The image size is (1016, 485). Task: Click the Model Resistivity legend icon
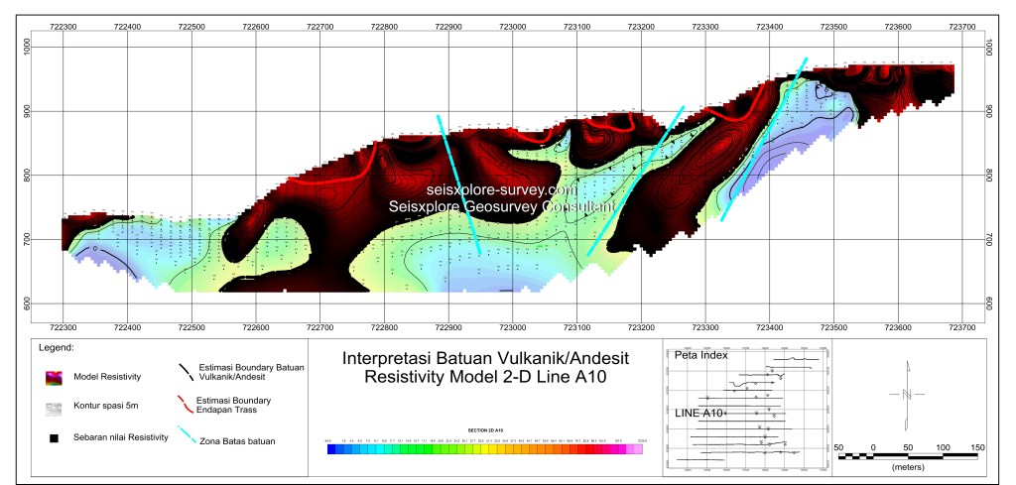tap(53, 376)
